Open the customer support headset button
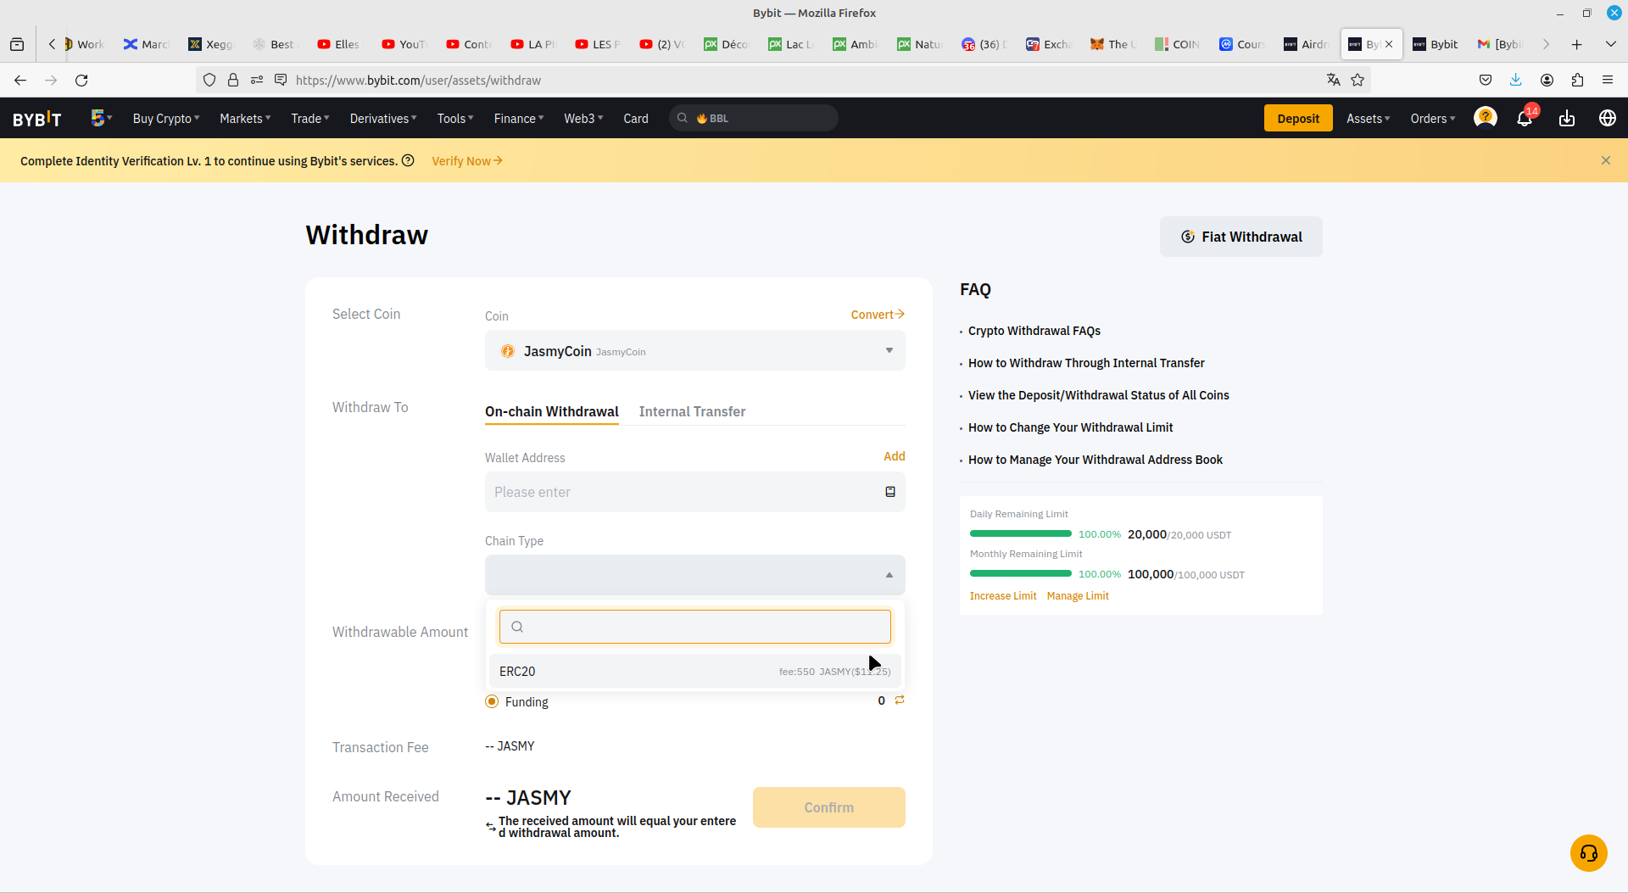Screen dimensions: 1628x893 point(1589,853)
